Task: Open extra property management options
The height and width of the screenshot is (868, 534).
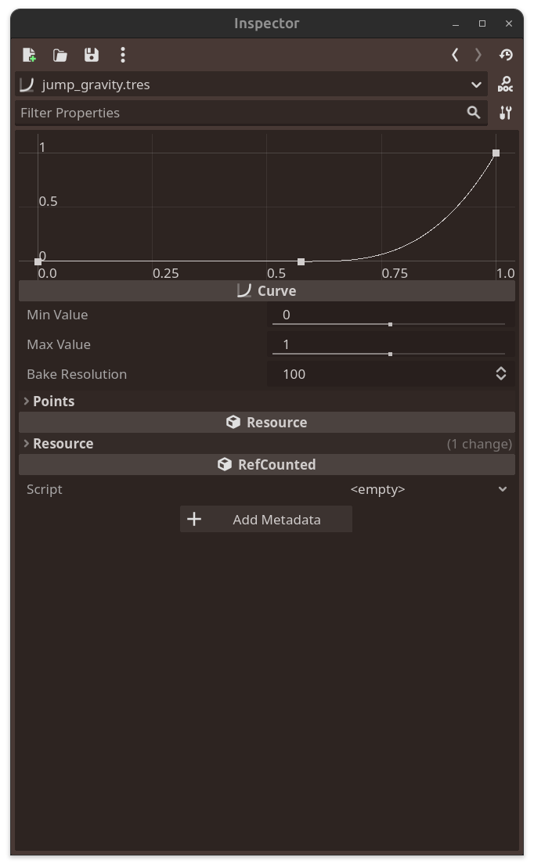Action: [x=505, y=112]
